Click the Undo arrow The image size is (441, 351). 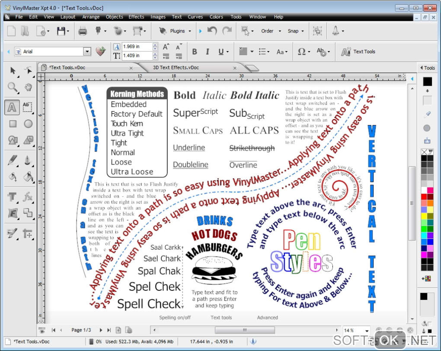tap(212, 30)
